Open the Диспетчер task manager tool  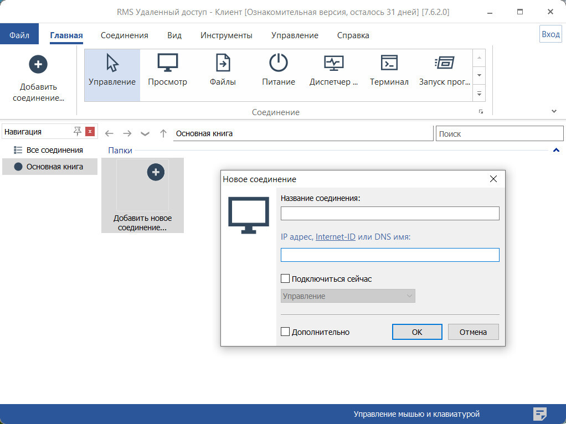click(333, 75)
